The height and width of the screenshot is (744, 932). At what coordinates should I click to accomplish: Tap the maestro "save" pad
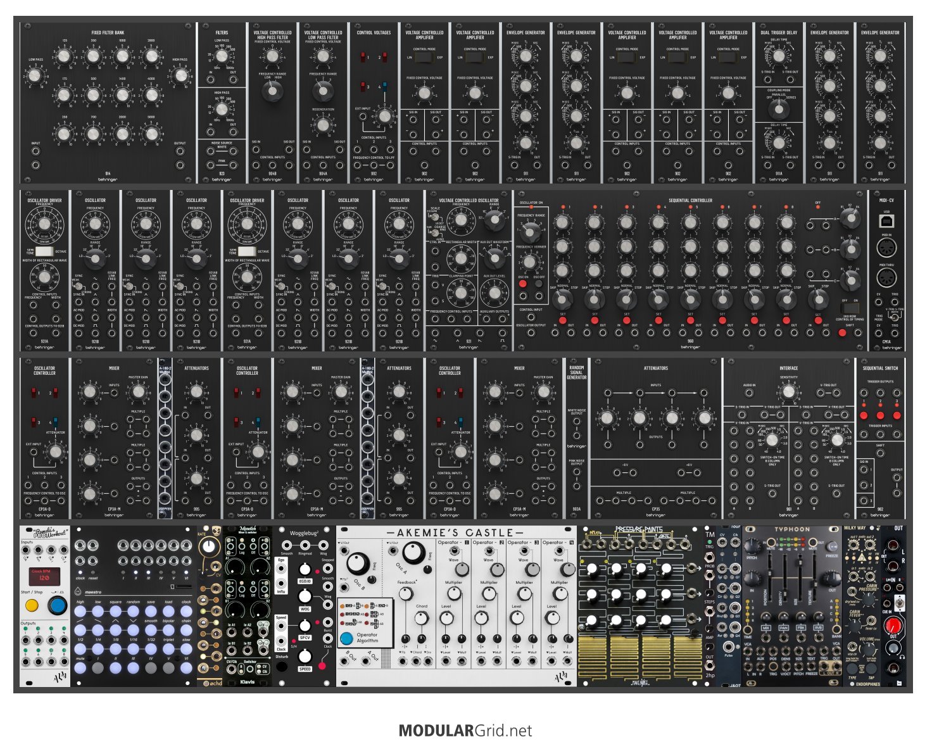(151, 612)
